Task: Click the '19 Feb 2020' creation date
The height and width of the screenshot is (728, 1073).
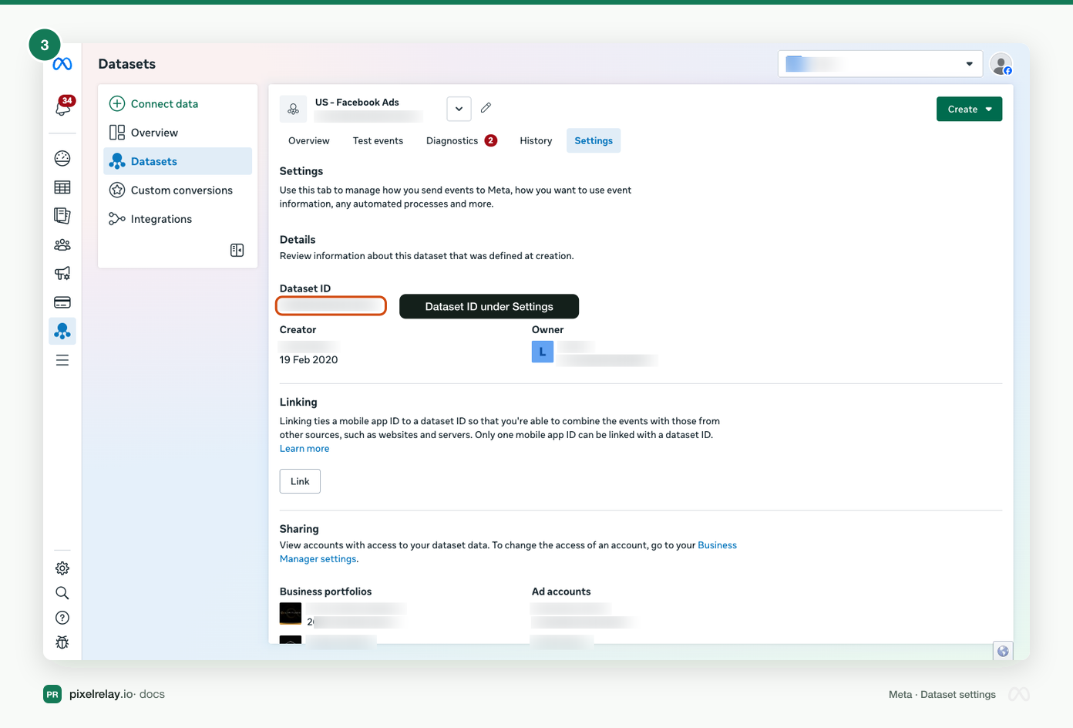Action: pyautogui.click(x=309, y=360)
